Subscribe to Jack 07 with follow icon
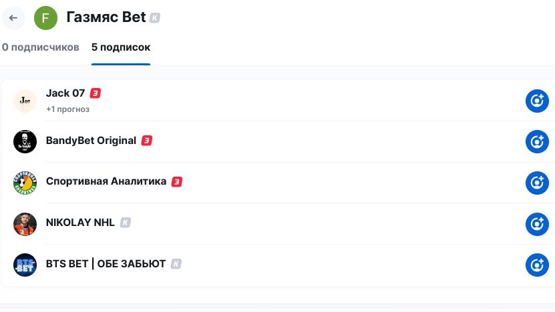The width and height of the screenshot is (555, 312). tap(536, 101)
